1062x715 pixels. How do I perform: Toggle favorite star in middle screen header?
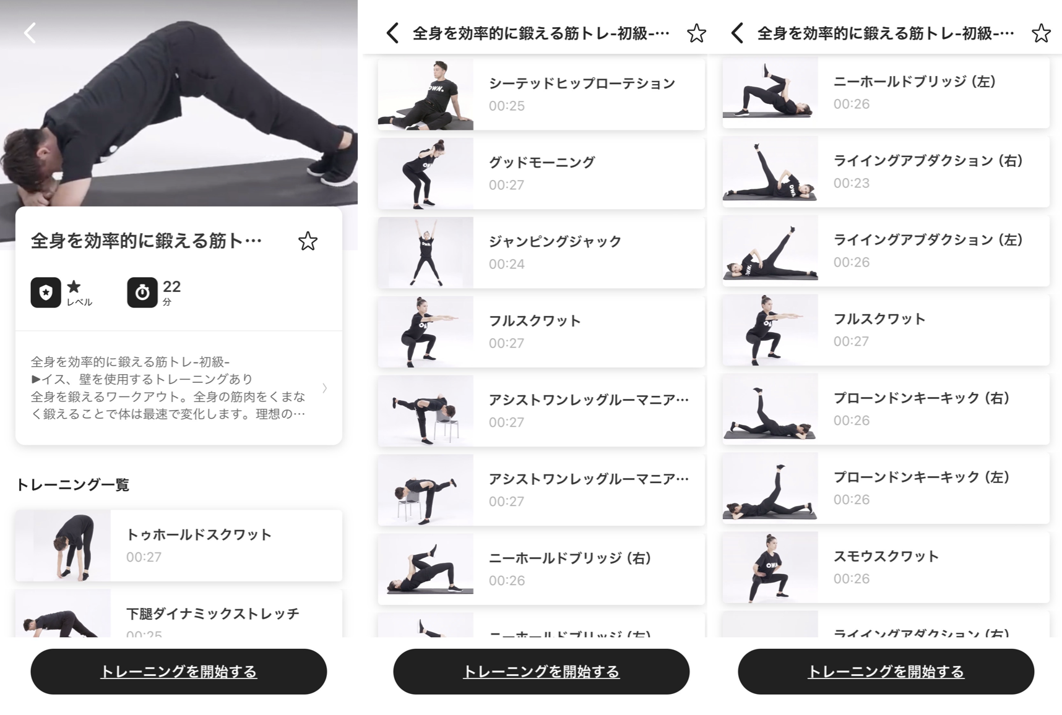click(696, 33)
